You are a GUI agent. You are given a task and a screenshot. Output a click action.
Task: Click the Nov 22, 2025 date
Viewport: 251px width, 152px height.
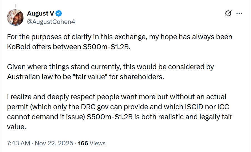[54, 143]
